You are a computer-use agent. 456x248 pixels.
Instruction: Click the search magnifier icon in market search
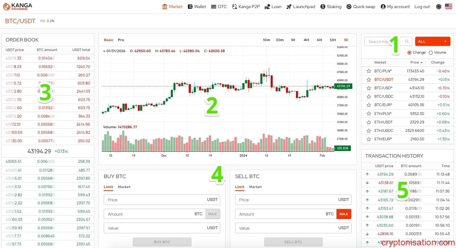tap(407, 42)
